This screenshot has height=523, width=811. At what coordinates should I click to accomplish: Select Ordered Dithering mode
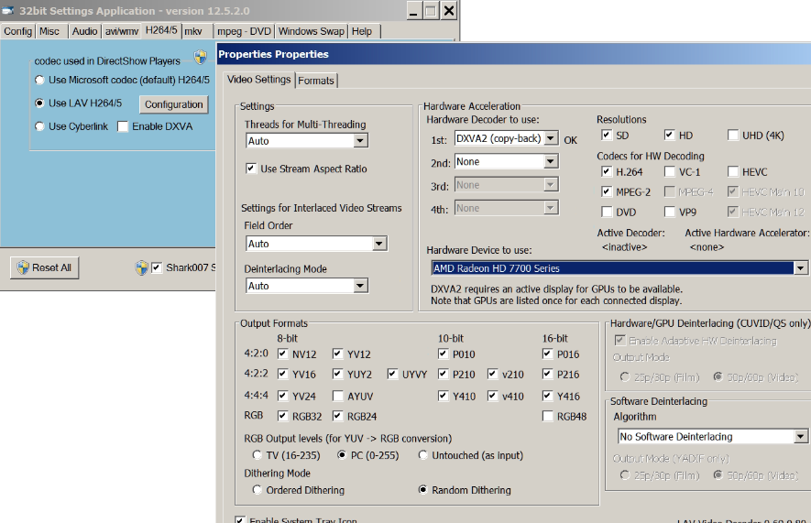pyautogui.click(x=258, y=490)
